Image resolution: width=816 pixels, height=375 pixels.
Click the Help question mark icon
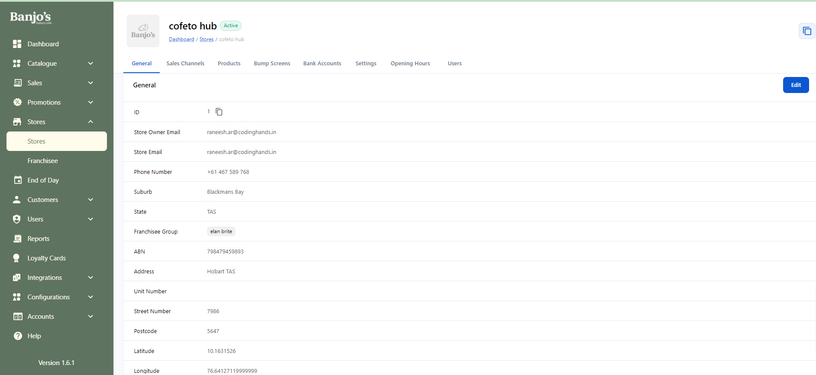pyautogui.click(x=18, y=336)
